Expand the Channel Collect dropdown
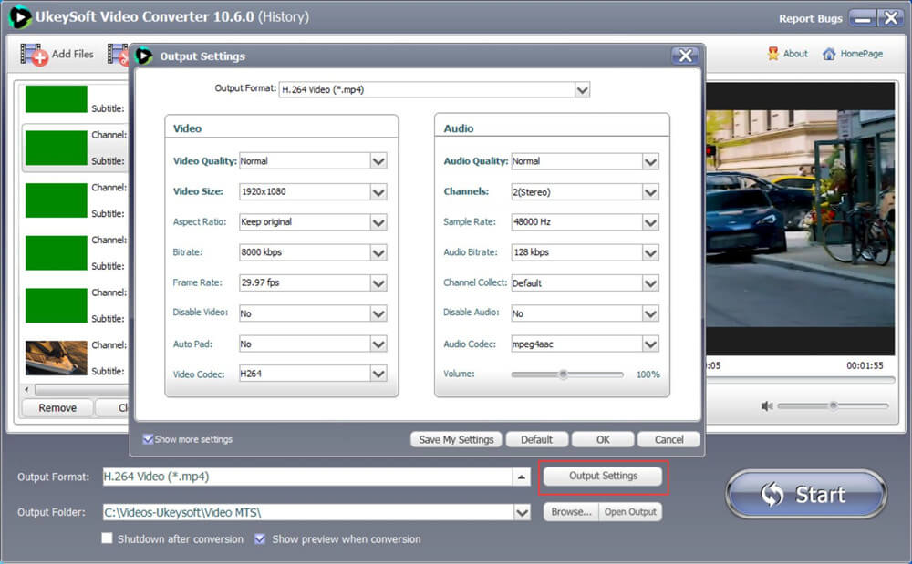Viewport: 912px width, 564px height. coord(586,282)
